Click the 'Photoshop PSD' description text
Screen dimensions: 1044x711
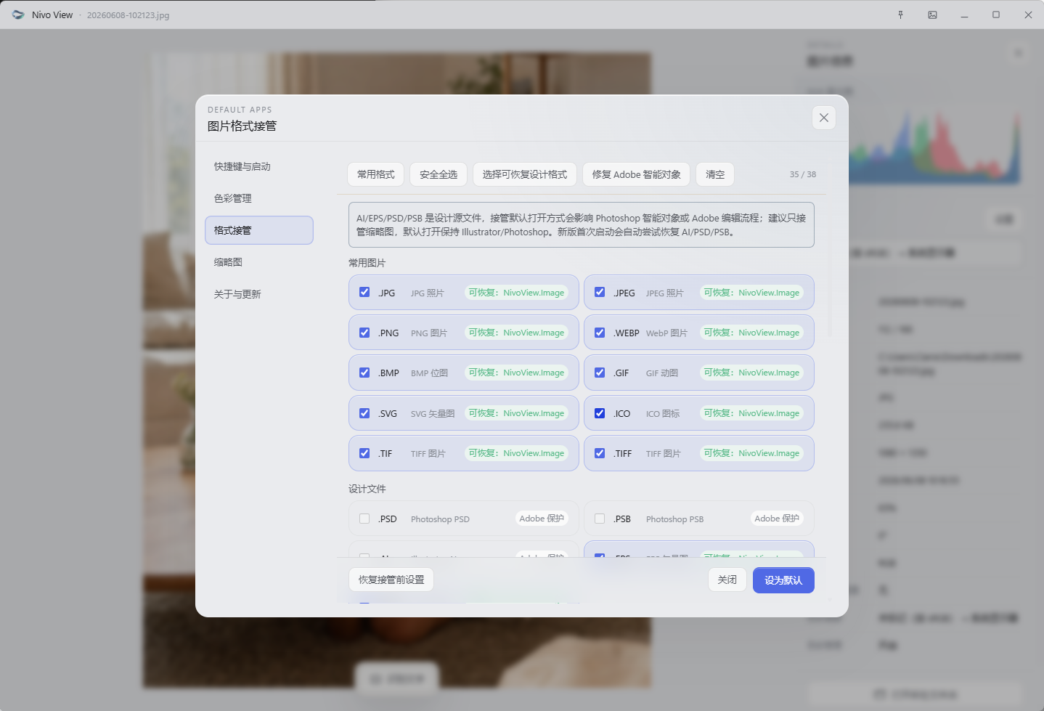click(440, 519)
